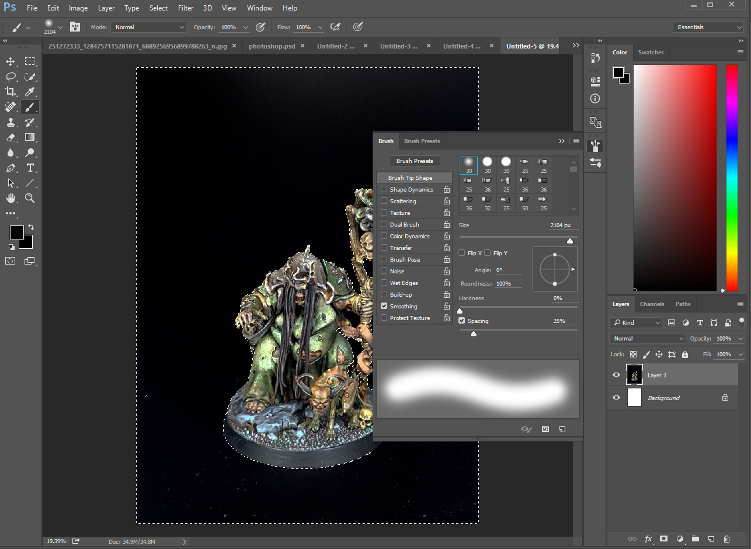Click the Brush Presets button
This screenshot has height=549, width=751.
(x=415, y=161)
